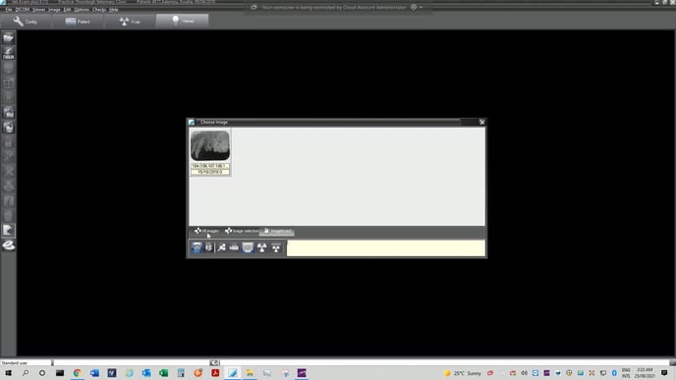The height and width of the screenshot is (380, 676).
Task: Select the Imageboard tab
Action: point(277,232)
